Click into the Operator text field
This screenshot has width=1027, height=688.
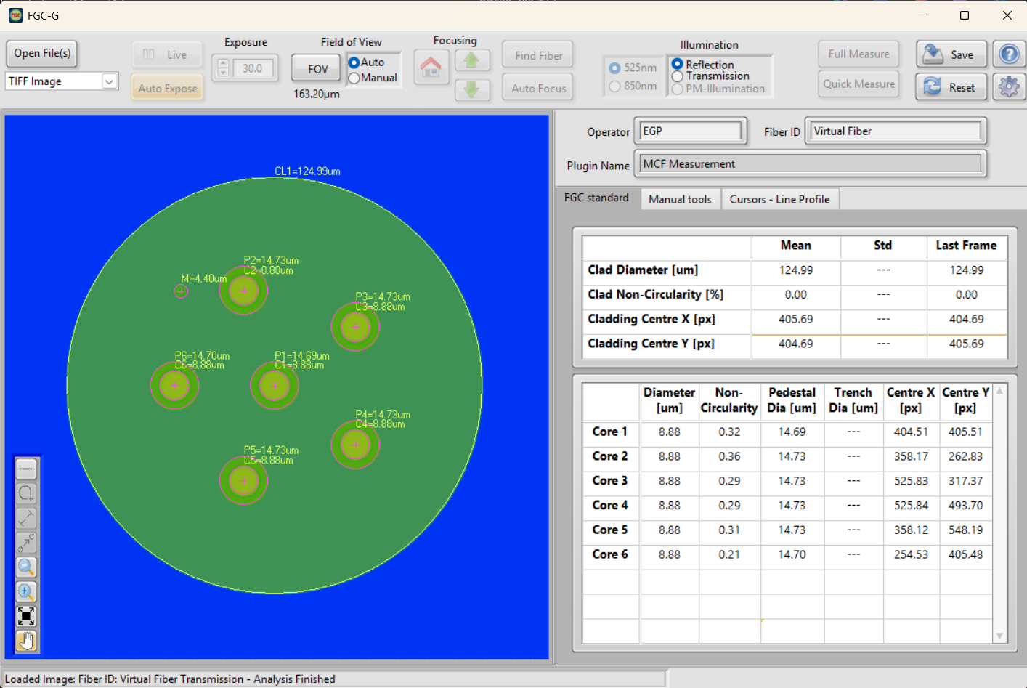(689, 131)
